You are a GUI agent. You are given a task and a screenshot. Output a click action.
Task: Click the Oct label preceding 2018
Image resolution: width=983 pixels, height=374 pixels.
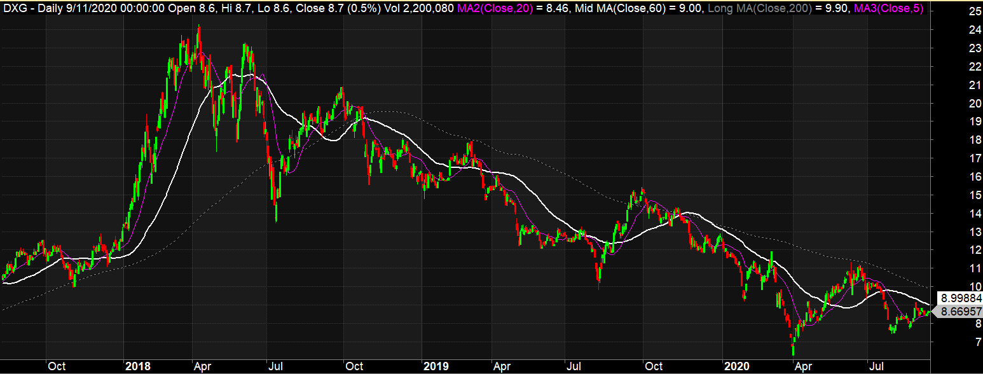(x=57, y=366)
